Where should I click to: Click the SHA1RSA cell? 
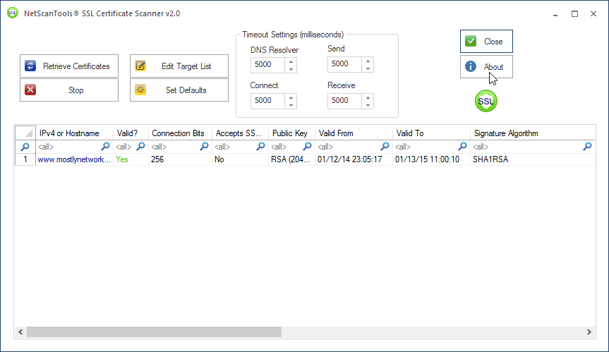[533, 159]
